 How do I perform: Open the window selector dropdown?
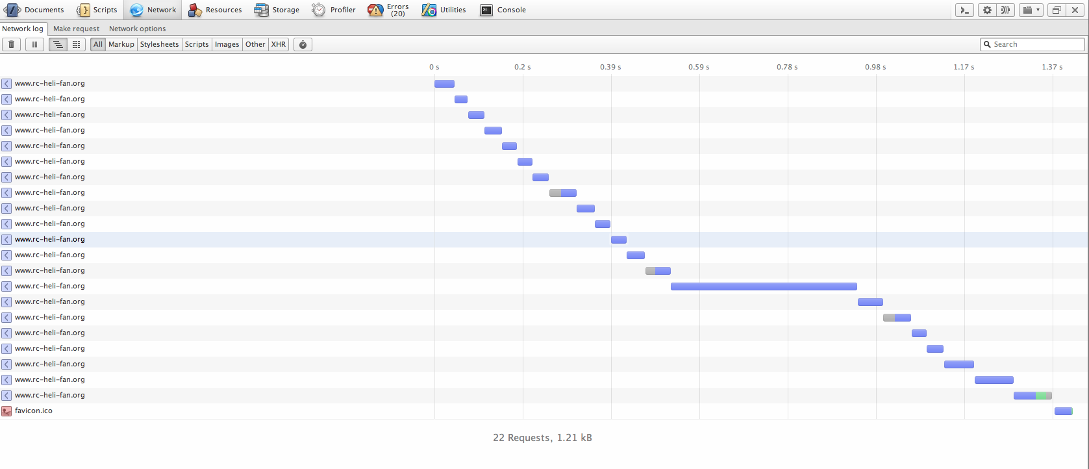click(x=1031, y=10)
